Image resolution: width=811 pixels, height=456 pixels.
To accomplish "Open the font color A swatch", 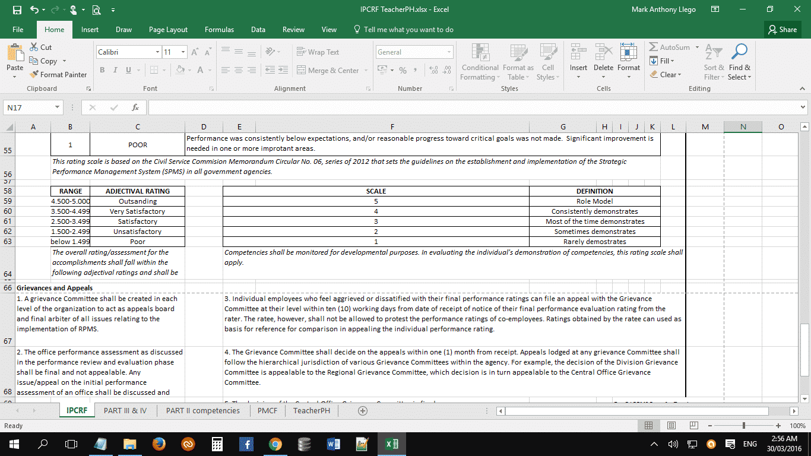I will point(200,70).
